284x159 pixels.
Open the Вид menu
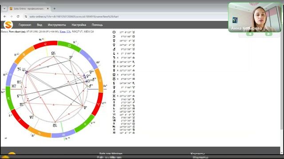pyautogui.click(x=39, y=25)
